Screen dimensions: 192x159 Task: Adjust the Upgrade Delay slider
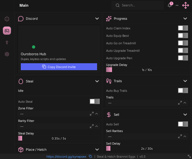point(147,70)
